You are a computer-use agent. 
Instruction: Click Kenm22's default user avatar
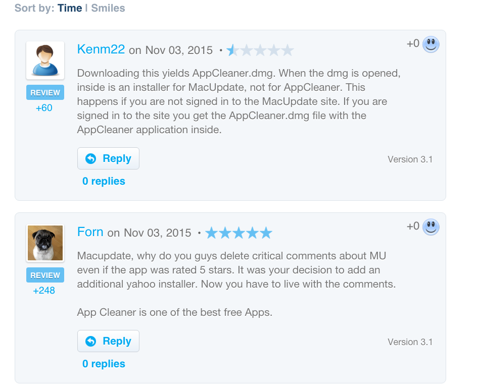45,60
